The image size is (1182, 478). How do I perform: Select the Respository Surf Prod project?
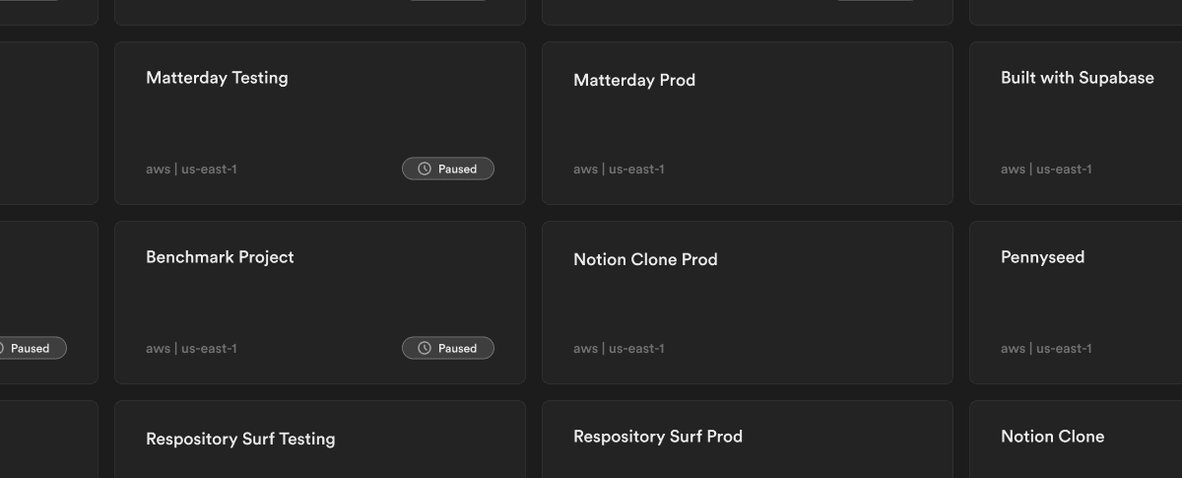[x=658, y=437]
